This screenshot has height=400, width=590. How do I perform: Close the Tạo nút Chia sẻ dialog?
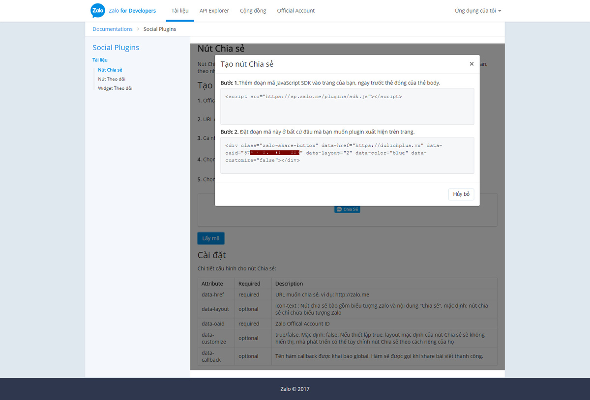tap(472, 64)
